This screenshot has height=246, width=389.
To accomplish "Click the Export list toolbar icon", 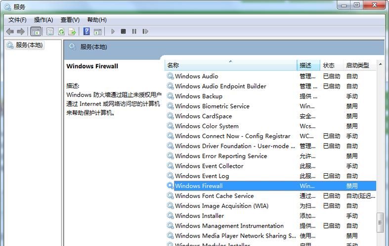I will (72, 32).
